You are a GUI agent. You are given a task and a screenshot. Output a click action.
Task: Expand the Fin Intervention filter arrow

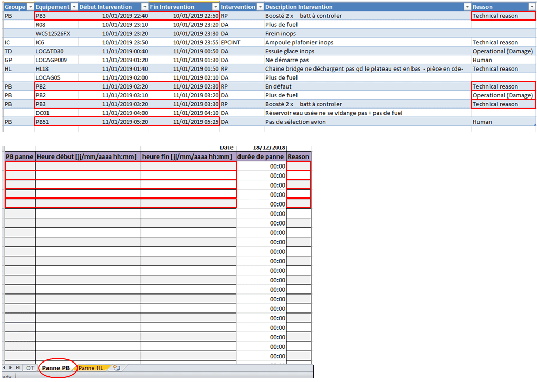coord(215,7)
